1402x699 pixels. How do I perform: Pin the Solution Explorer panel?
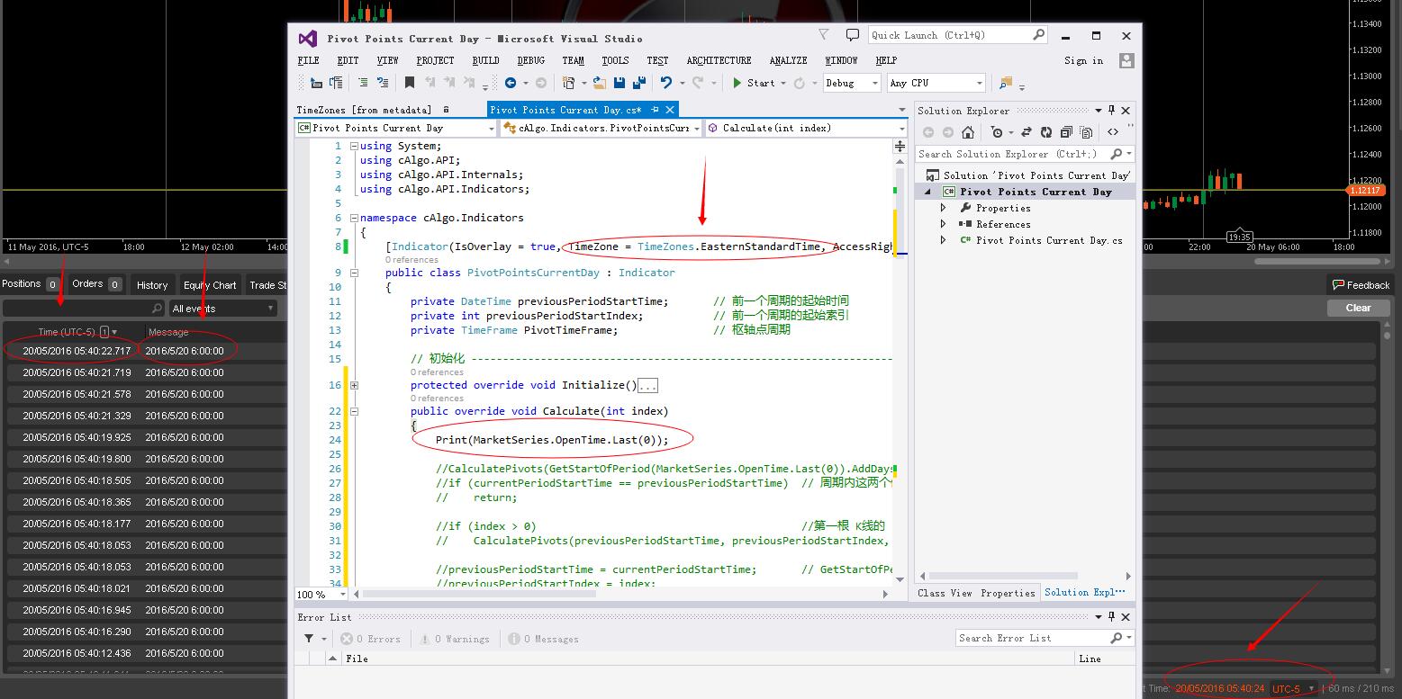click(x=1111, y=111)
